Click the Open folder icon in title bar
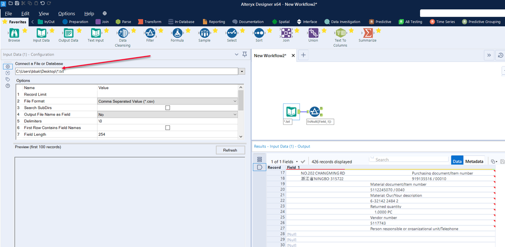The width and height of the screenshot is (505, 247). pos(10,3)
